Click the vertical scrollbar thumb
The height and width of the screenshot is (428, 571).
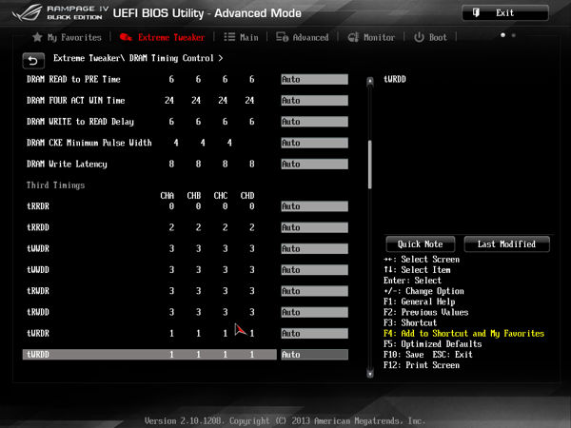coord(370,165)
